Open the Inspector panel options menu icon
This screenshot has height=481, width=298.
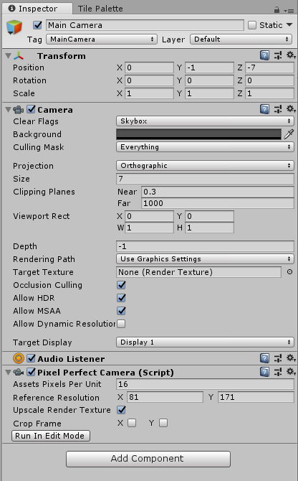point(289,11)
